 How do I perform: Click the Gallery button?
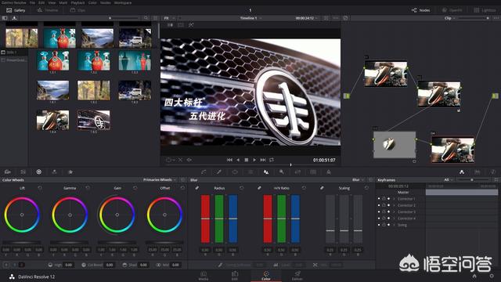click(16, 10)
